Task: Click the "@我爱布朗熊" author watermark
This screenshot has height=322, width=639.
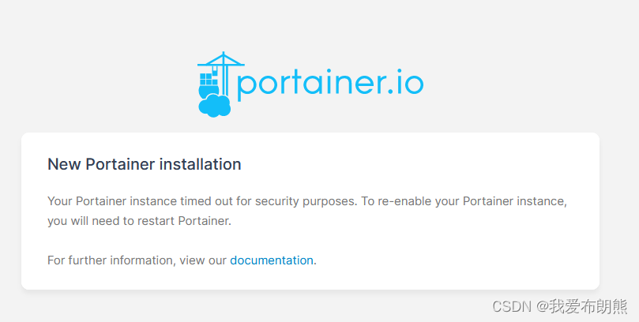Action: click(581, 306)
